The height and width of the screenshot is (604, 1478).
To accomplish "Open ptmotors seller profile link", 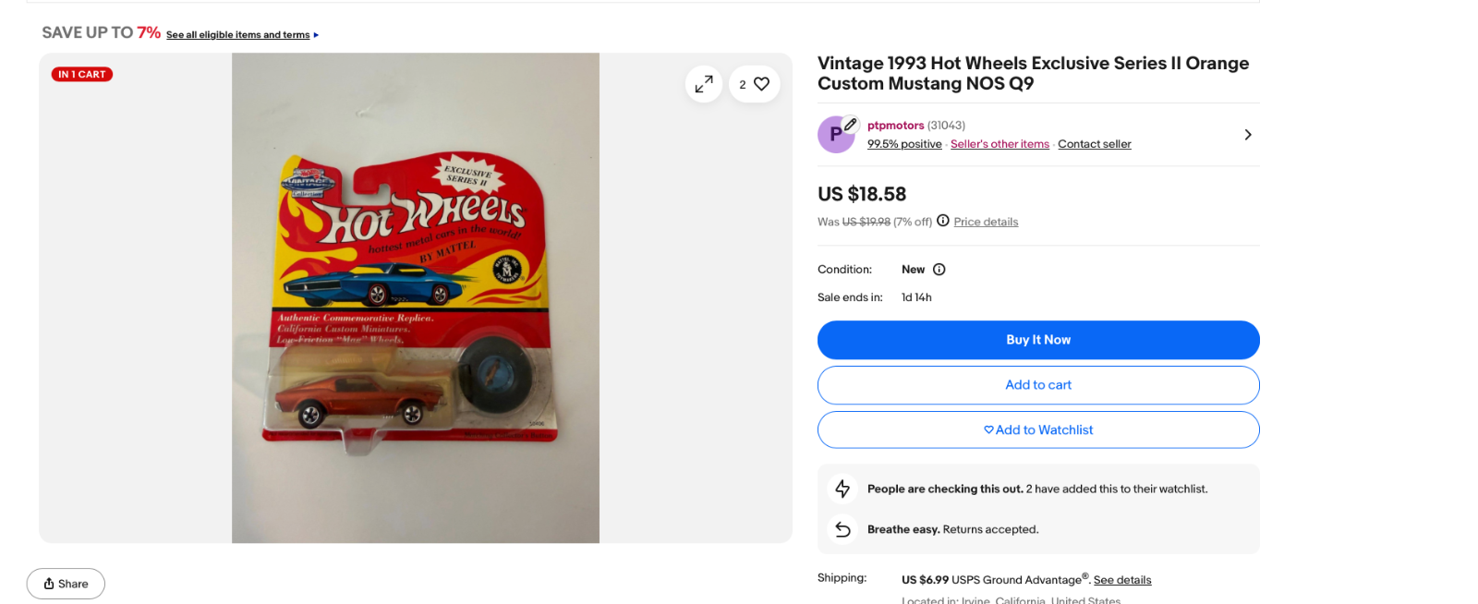I will [895, 126].
